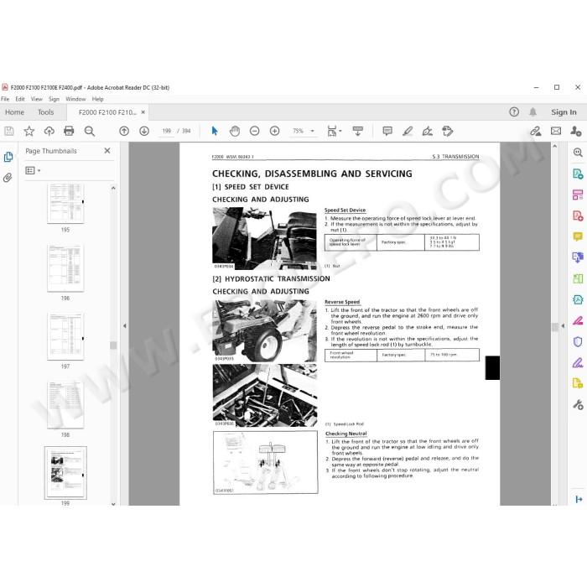Image resolution: width=587 pixels, height=587 pixels.
Task: Collapse the left navigation pane arrow
Action: tap(125, 326)
